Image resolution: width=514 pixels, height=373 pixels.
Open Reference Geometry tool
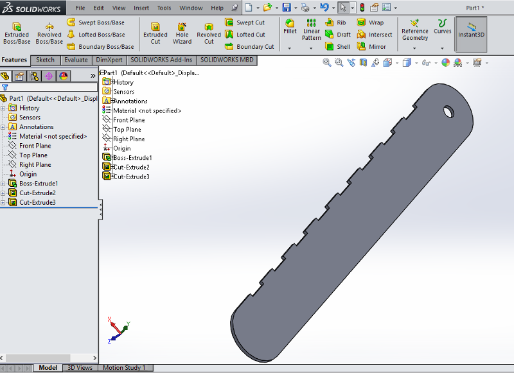pyautogui.click(x=415, y=30)
